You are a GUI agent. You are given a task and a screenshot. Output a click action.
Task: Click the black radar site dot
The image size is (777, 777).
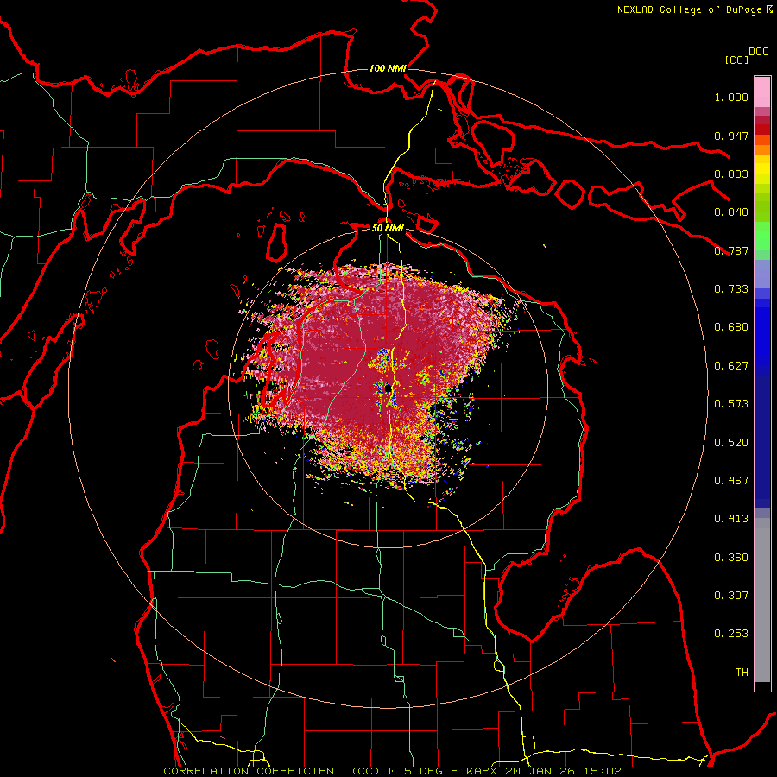click(388, 388)
